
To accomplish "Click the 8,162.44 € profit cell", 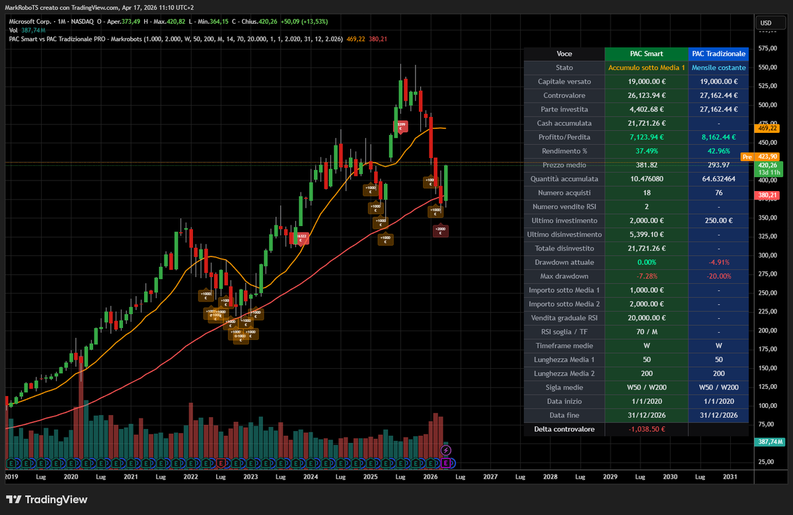I will (718, 137).
